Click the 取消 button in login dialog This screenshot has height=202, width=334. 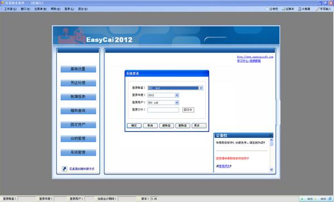coord(150,126)
